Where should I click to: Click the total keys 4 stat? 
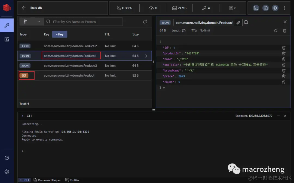(206, 8)
